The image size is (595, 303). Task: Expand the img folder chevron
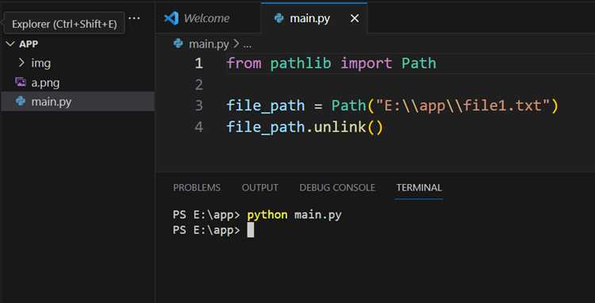(x=21, y=63)
